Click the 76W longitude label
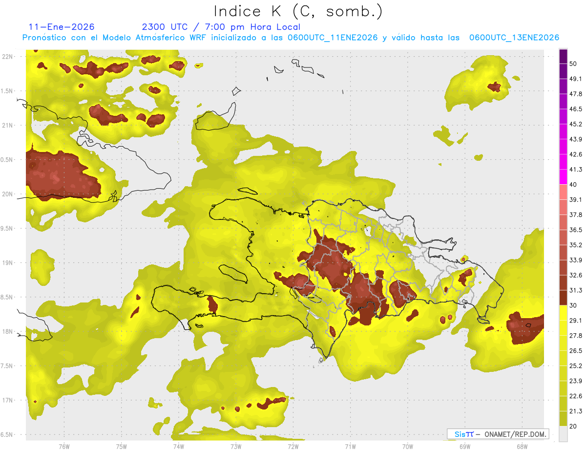Image resolution: width=586 pixels, height=453 pixels. pyautogui.click(x=64, y=446)
